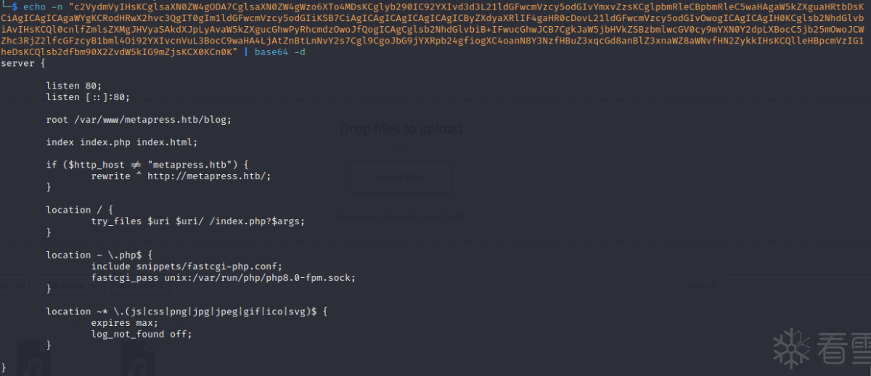The width and height of the screenshot is (871, 376).
Task: Click the terminal prompt dollar sign
Action: pos(15,7)
